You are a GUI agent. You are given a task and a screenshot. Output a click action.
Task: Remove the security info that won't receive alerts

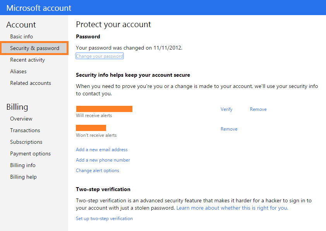(229, 129)
